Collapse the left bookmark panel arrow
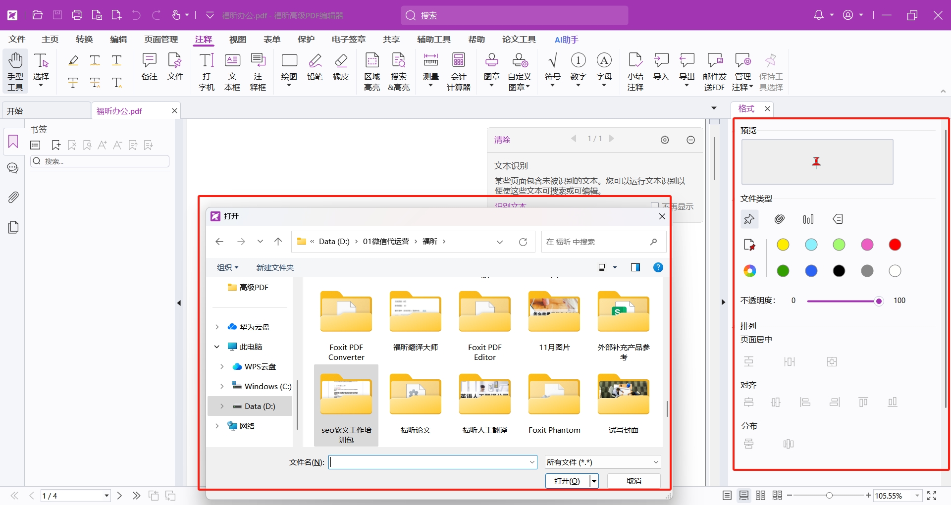This screenshot has height=505, width=951. click(x=179, y=303)
